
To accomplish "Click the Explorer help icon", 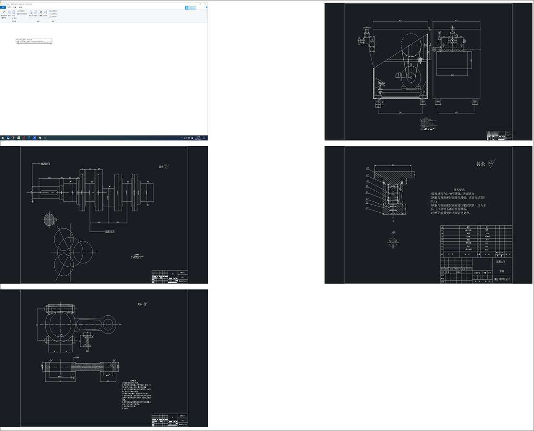I will tap(206, 8).
